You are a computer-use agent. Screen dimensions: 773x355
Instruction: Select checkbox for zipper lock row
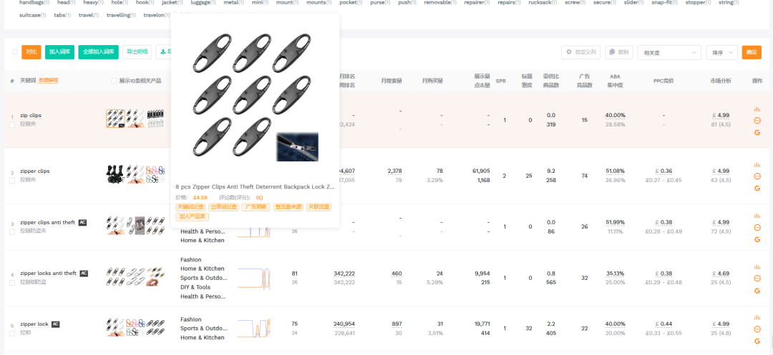pos(12,334)
